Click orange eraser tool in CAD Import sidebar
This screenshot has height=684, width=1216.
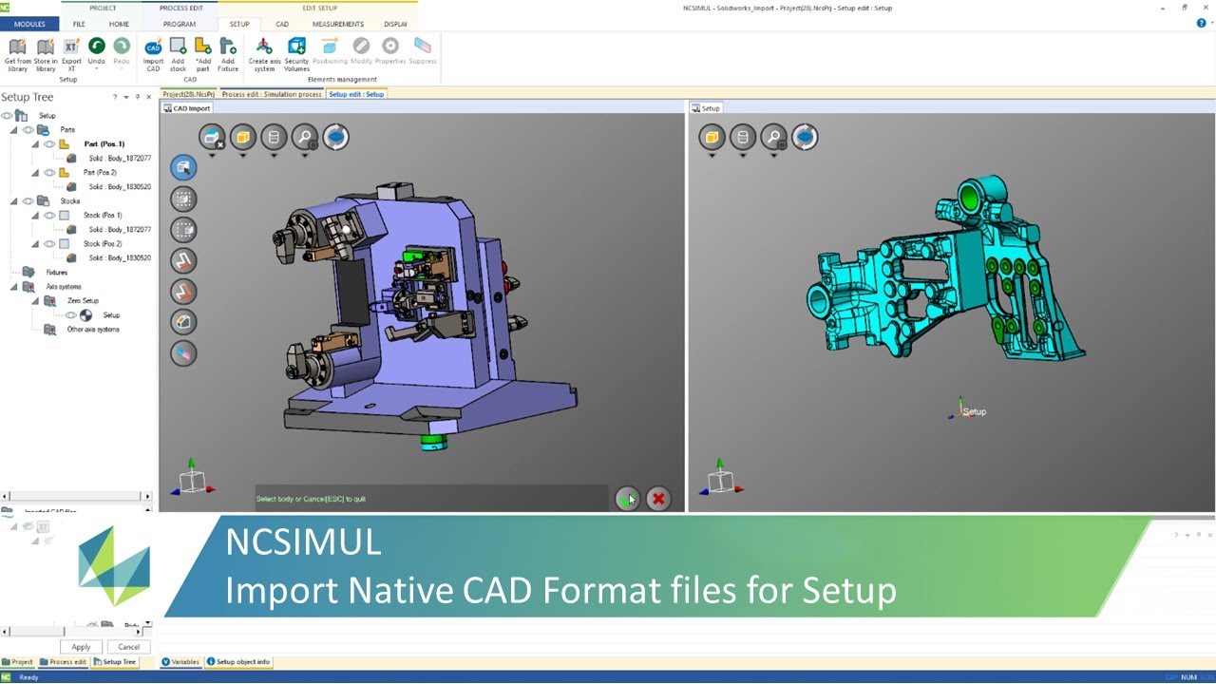[183, 353]
